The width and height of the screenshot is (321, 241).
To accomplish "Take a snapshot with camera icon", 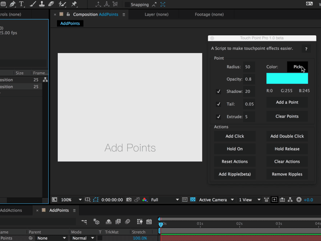I will click(x=129, y=200).
